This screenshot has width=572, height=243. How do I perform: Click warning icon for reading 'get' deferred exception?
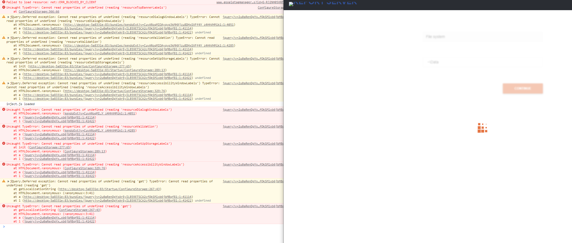click(x=4, y=181)
